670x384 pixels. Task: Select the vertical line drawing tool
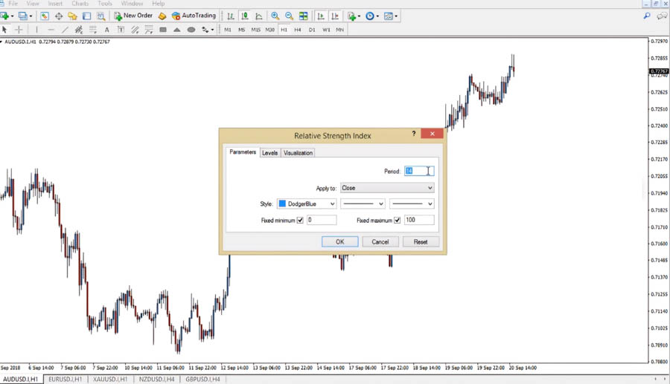(x=36, y=30)
